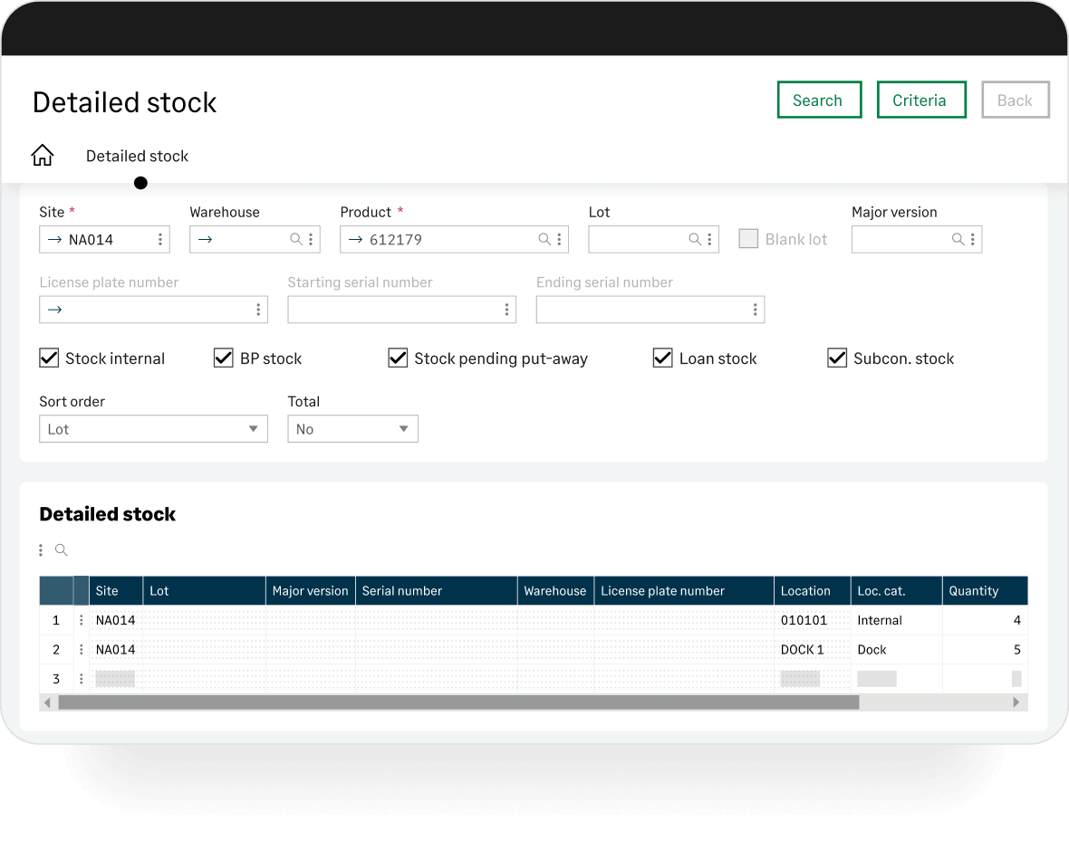Select quantity cell showing 5
1069x850 pixels.
click(985, 650)
